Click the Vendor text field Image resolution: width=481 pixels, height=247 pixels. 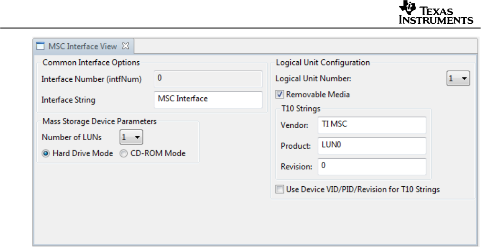click(x=371, y=125)
